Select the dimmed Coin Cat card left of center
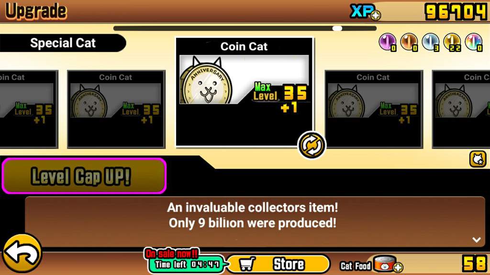The width and height of the screenshot is (490, 275). [x=116, y=109]
